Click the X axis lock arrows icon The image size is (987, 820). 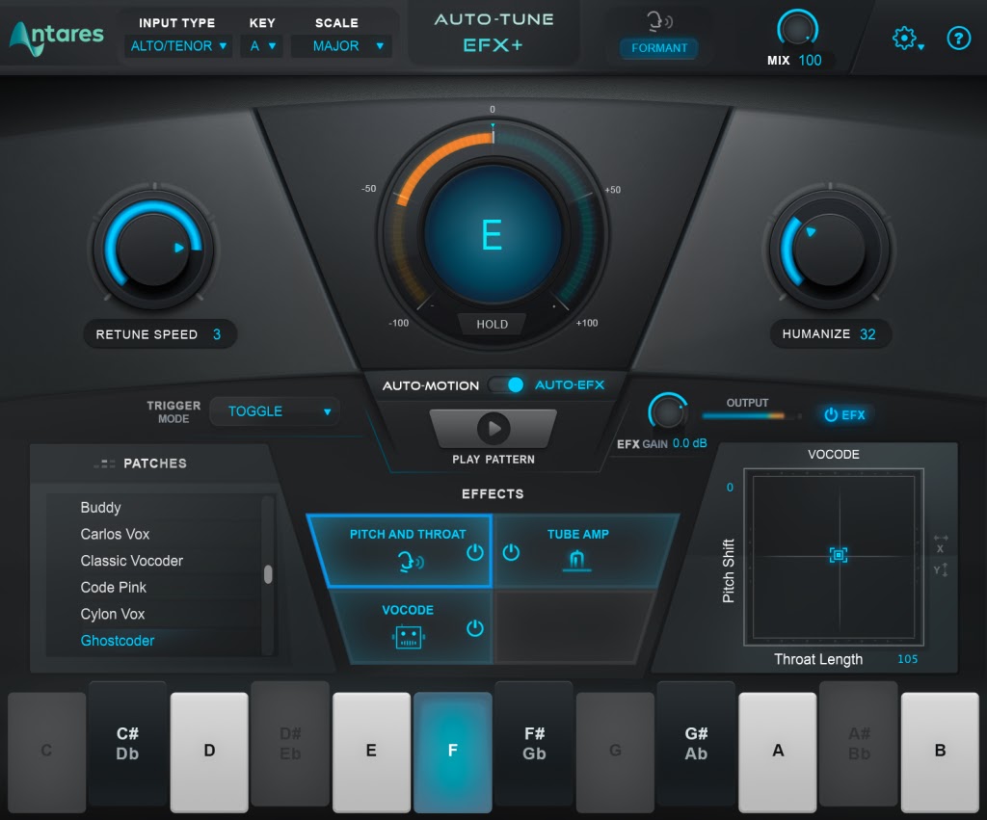941,543
